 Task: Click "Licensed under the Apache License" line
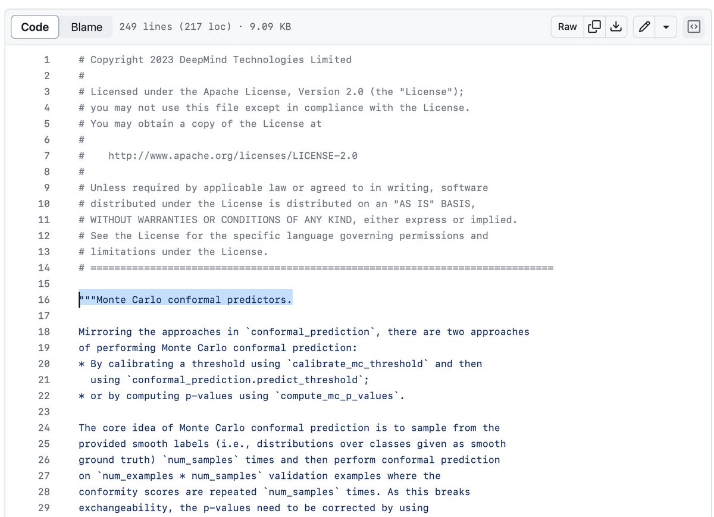271,92
